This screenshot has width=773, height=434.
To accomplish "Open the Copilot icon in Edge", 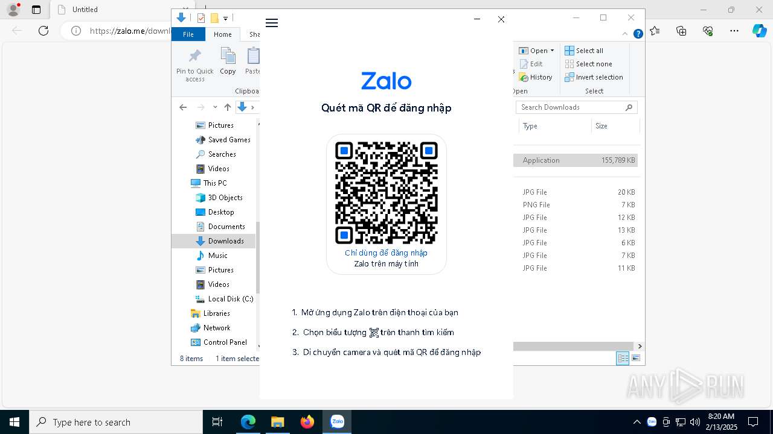I will (760, 31).
